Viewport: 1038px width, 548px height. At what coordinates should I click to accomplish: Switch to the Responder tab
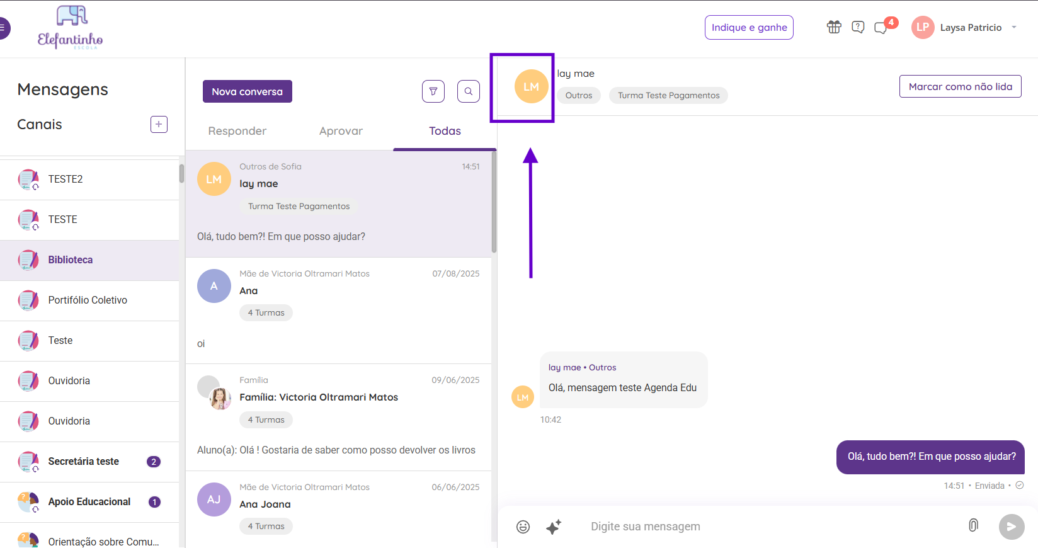pos(237,131)
